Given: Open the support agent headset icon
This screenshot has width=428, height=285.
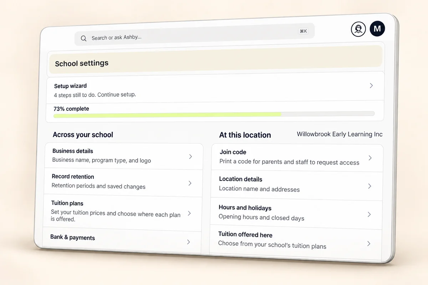Looking at the screenshot, I should pyautogui.click(x=358, y=29).
